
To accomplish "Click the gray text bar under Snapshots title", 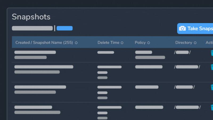I will [32, 28].
